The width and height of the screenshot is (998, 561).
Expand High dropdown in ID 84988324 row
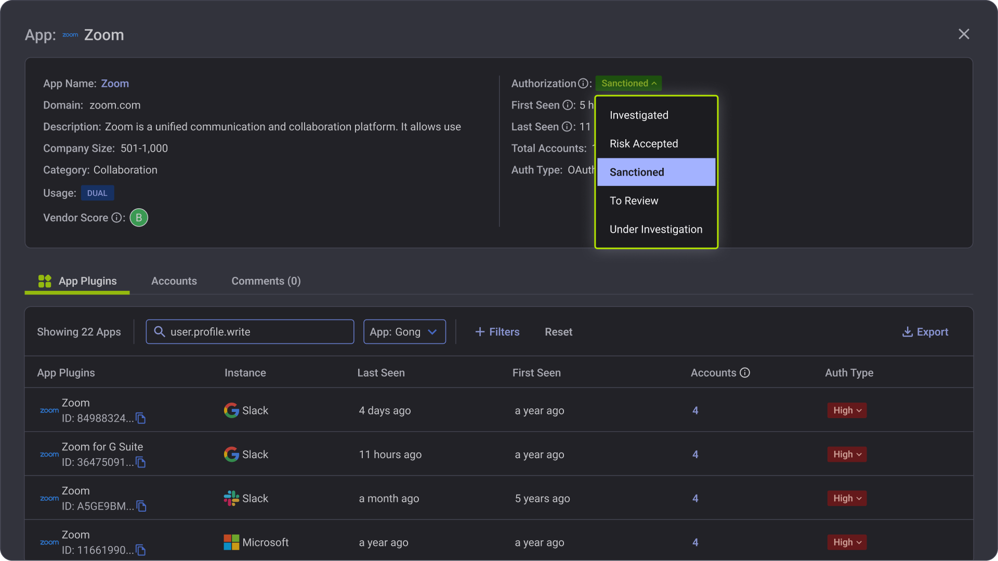tap(847, 410)
